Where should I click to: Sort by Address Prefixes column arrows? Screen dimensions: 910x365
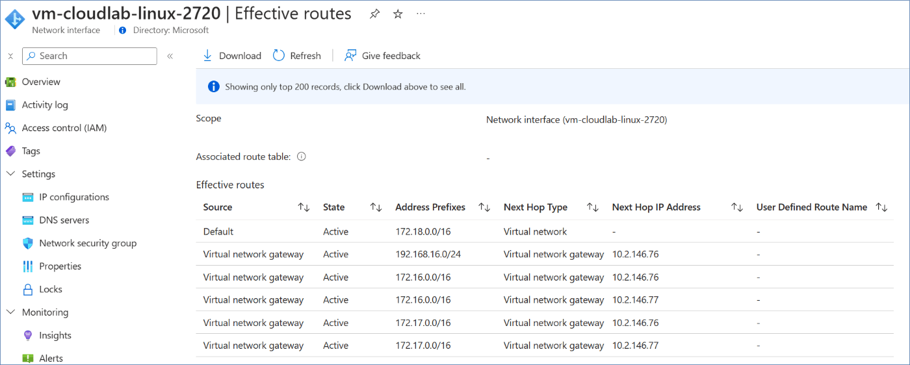tap(484, 207)
